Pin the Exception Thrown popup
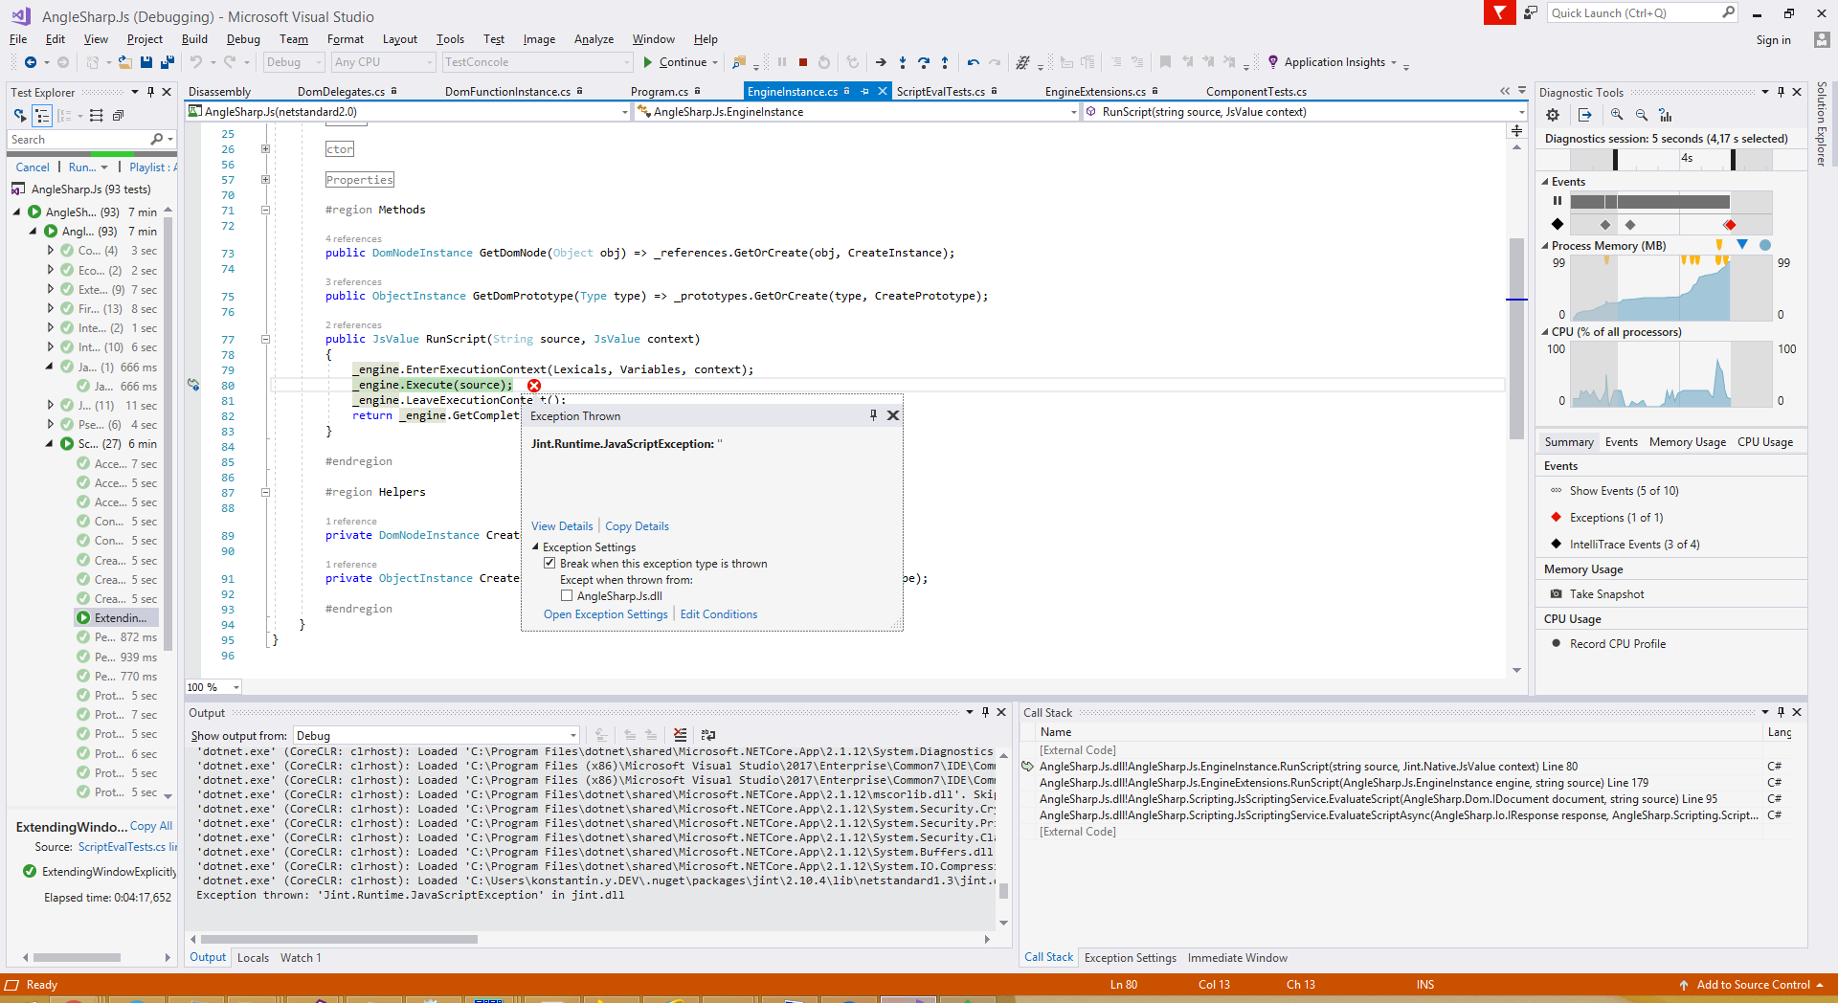 pyautogui.click(x=872, y=415)
